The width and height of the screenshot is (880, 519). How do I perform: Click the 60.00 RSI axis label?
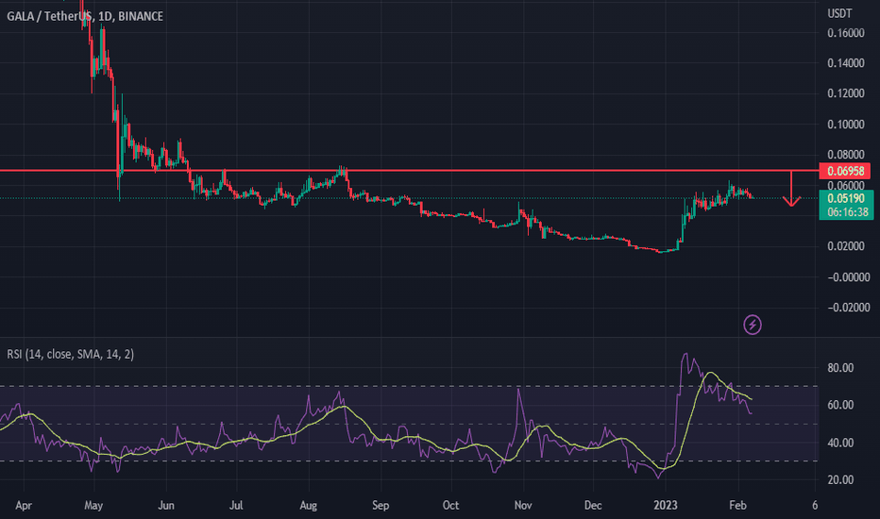click(840, 405)
